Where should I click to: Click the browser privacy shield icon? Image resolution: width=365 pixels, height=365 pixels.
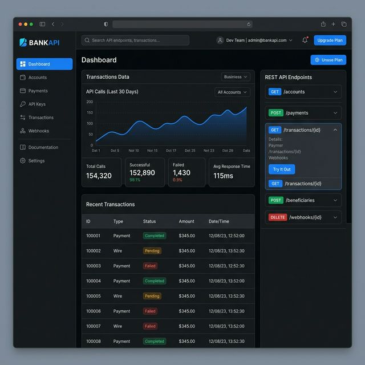click(106, 24)
